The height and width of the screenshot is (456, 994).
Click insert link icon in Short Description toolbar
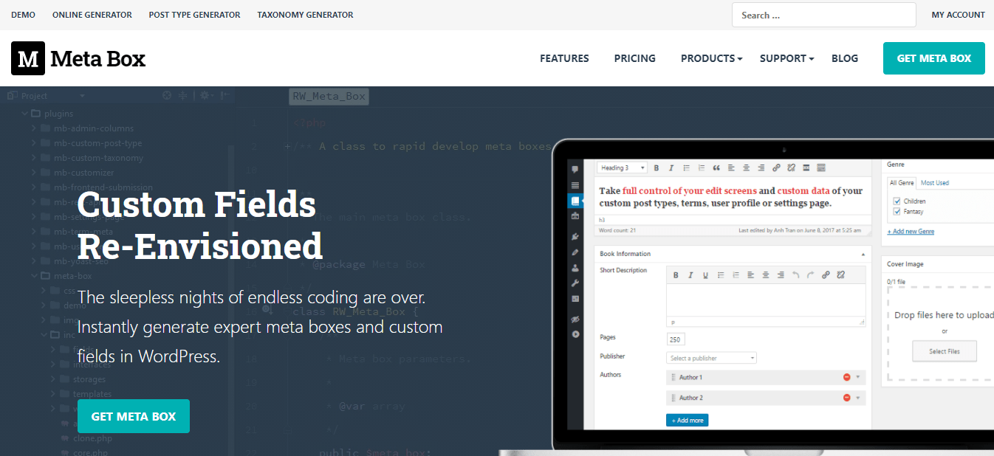[826, 275]
